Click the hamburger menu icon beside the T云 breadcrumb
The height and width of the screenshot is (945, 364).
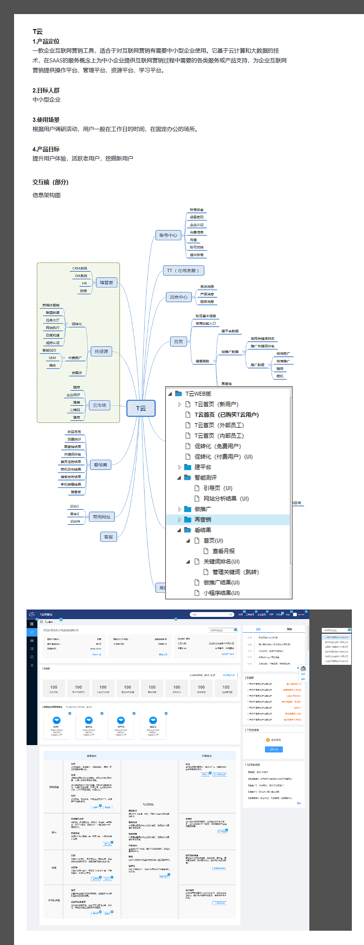(x=41, y=622)
